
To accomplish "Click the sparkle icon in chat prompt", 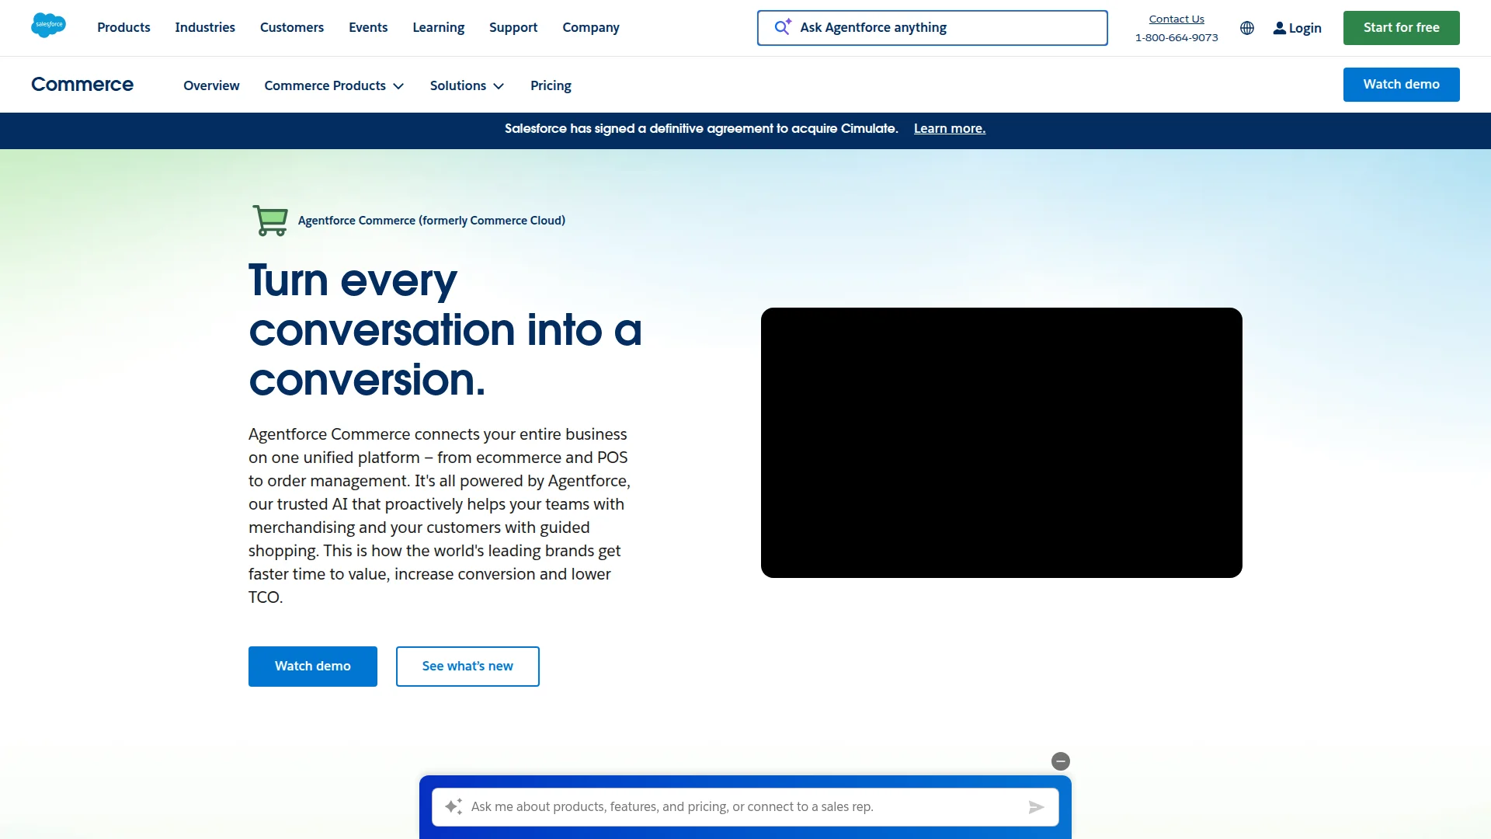I will [x=454, y=807].
